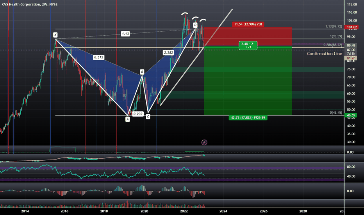Click the 2024 label on time axis
364x215 pixels.
click(x=223, y=211)
